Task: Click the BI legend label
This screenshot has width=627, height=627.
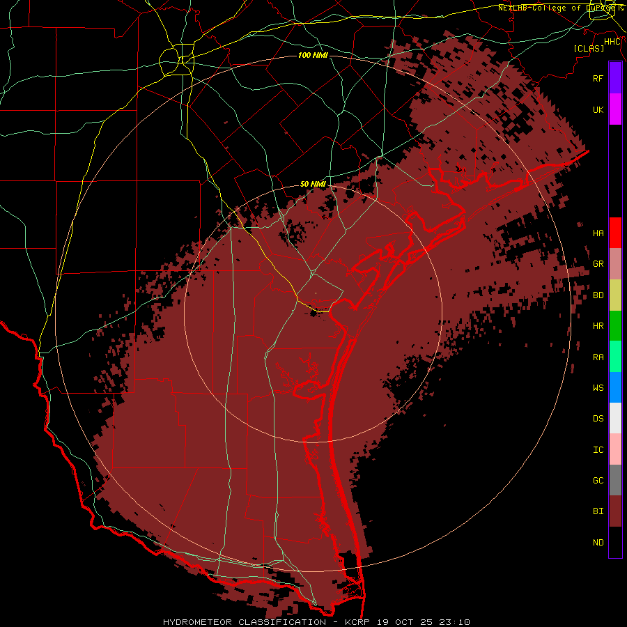Action: pyautogui.click(x=598, y=511)
